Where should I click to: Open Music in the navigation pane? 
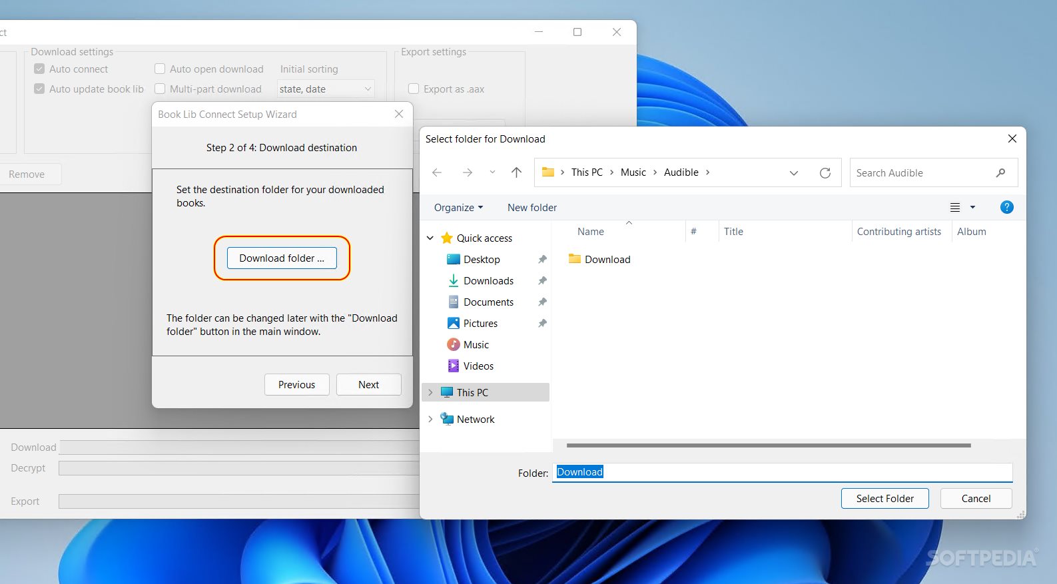tap(476, 344)
